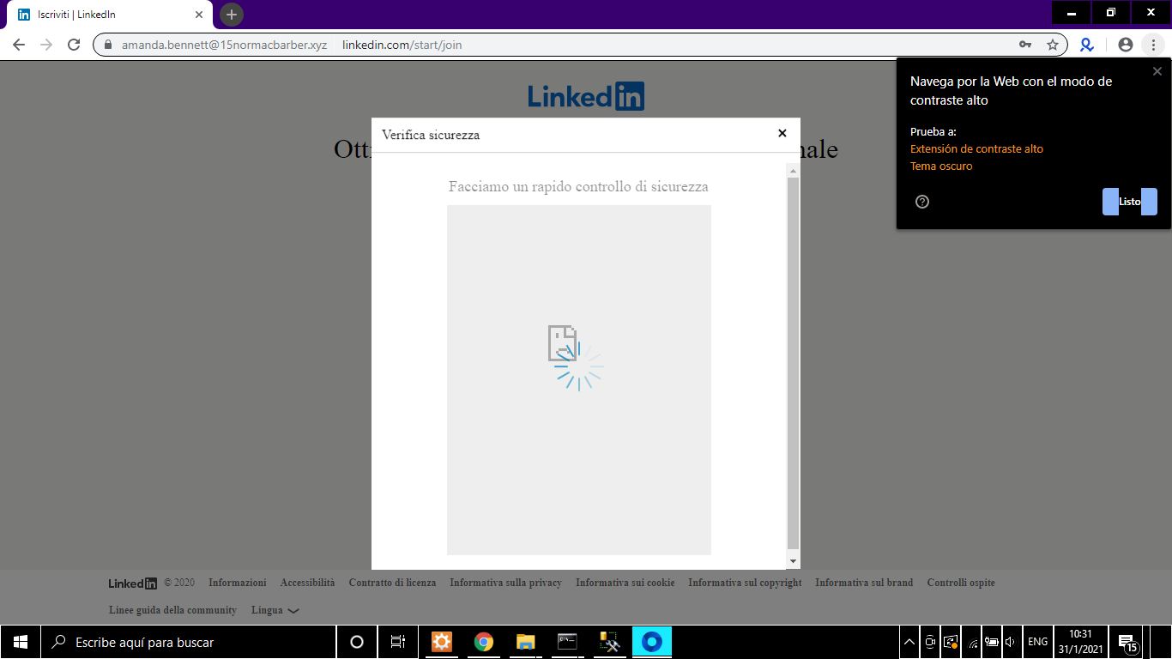1172x659 pixels.
Task: Open the Accessibilità footer link
Action: (307, 583)
